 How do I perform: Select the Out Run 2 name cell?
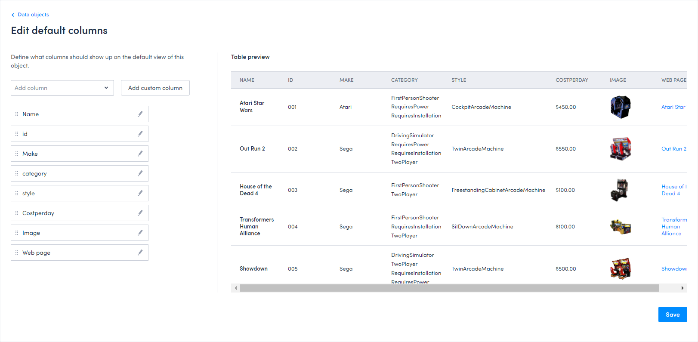(252, 149)
